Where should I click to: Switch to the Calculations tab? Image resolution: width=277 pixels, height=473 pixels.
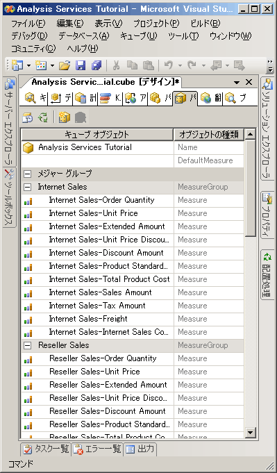[x=85, y=98]
